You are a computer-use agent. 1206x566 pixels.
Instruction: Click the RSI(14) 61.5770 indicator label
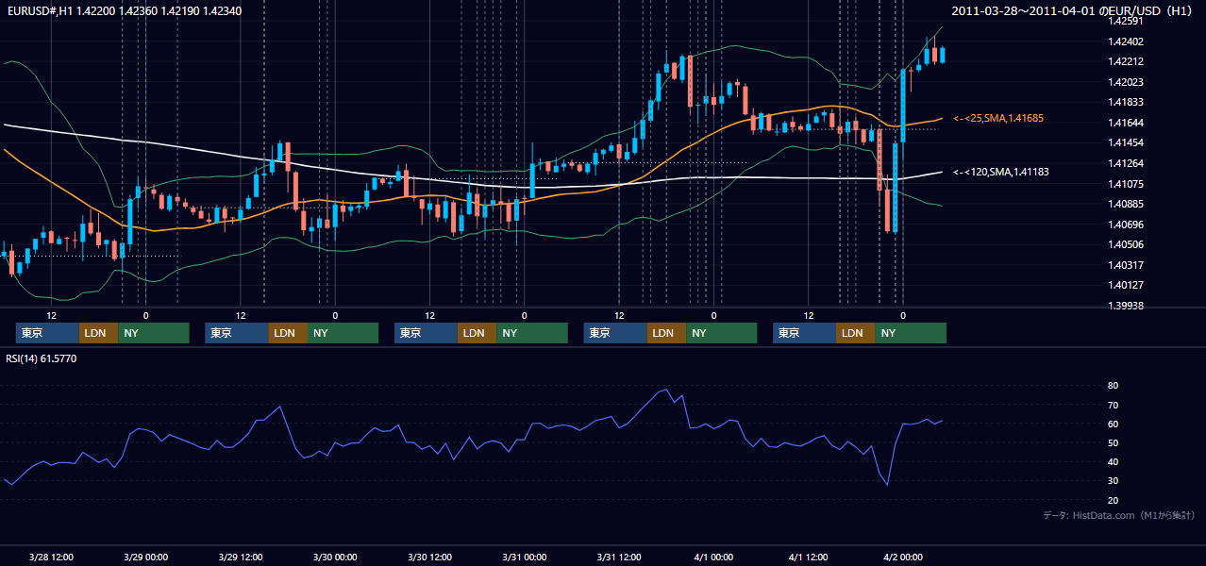(42, 358)
